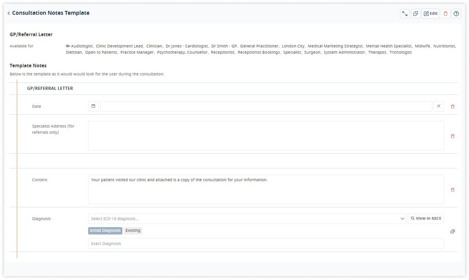Open help with the question mark icon
The height and width of the screenshot is (280, 469).
point(456,13)
